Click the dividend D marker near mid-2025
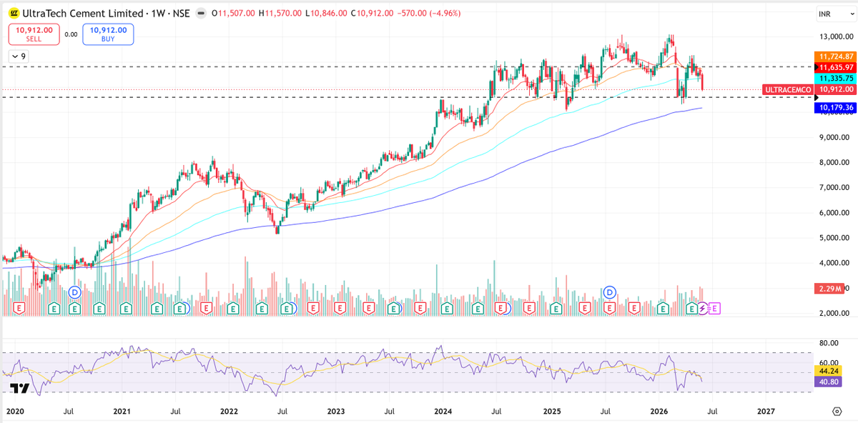Image resolution: width=858 pixels, height=423 pixels. click(x=609, y=292)
